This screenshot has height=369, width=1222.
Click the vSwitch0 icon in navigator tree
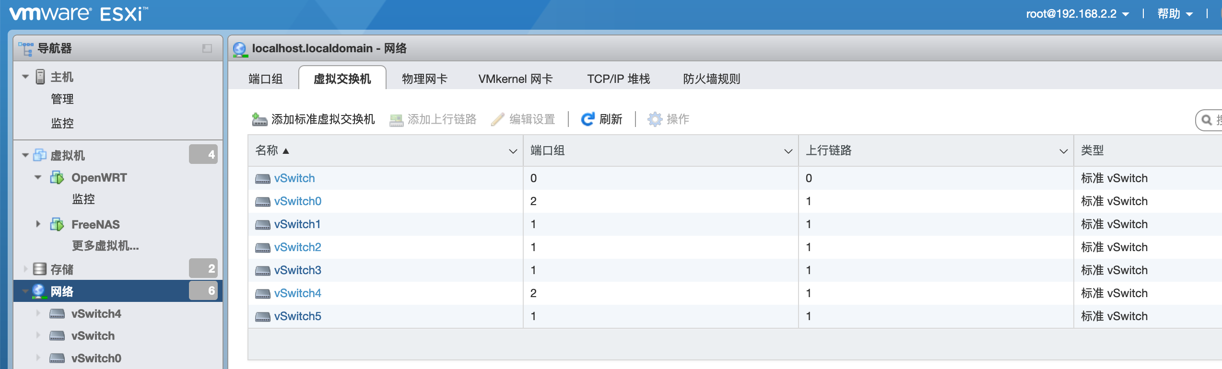pyautogui.click(x=57, y=358)
